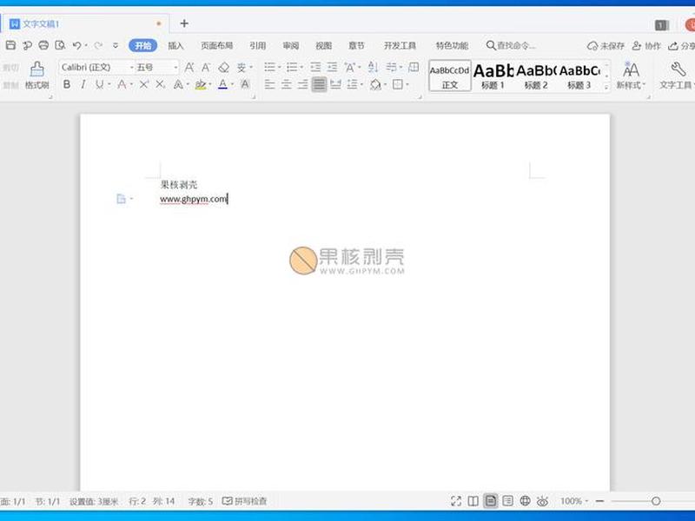Open Print Preview from quick access toolbar

tap(60, 45)
